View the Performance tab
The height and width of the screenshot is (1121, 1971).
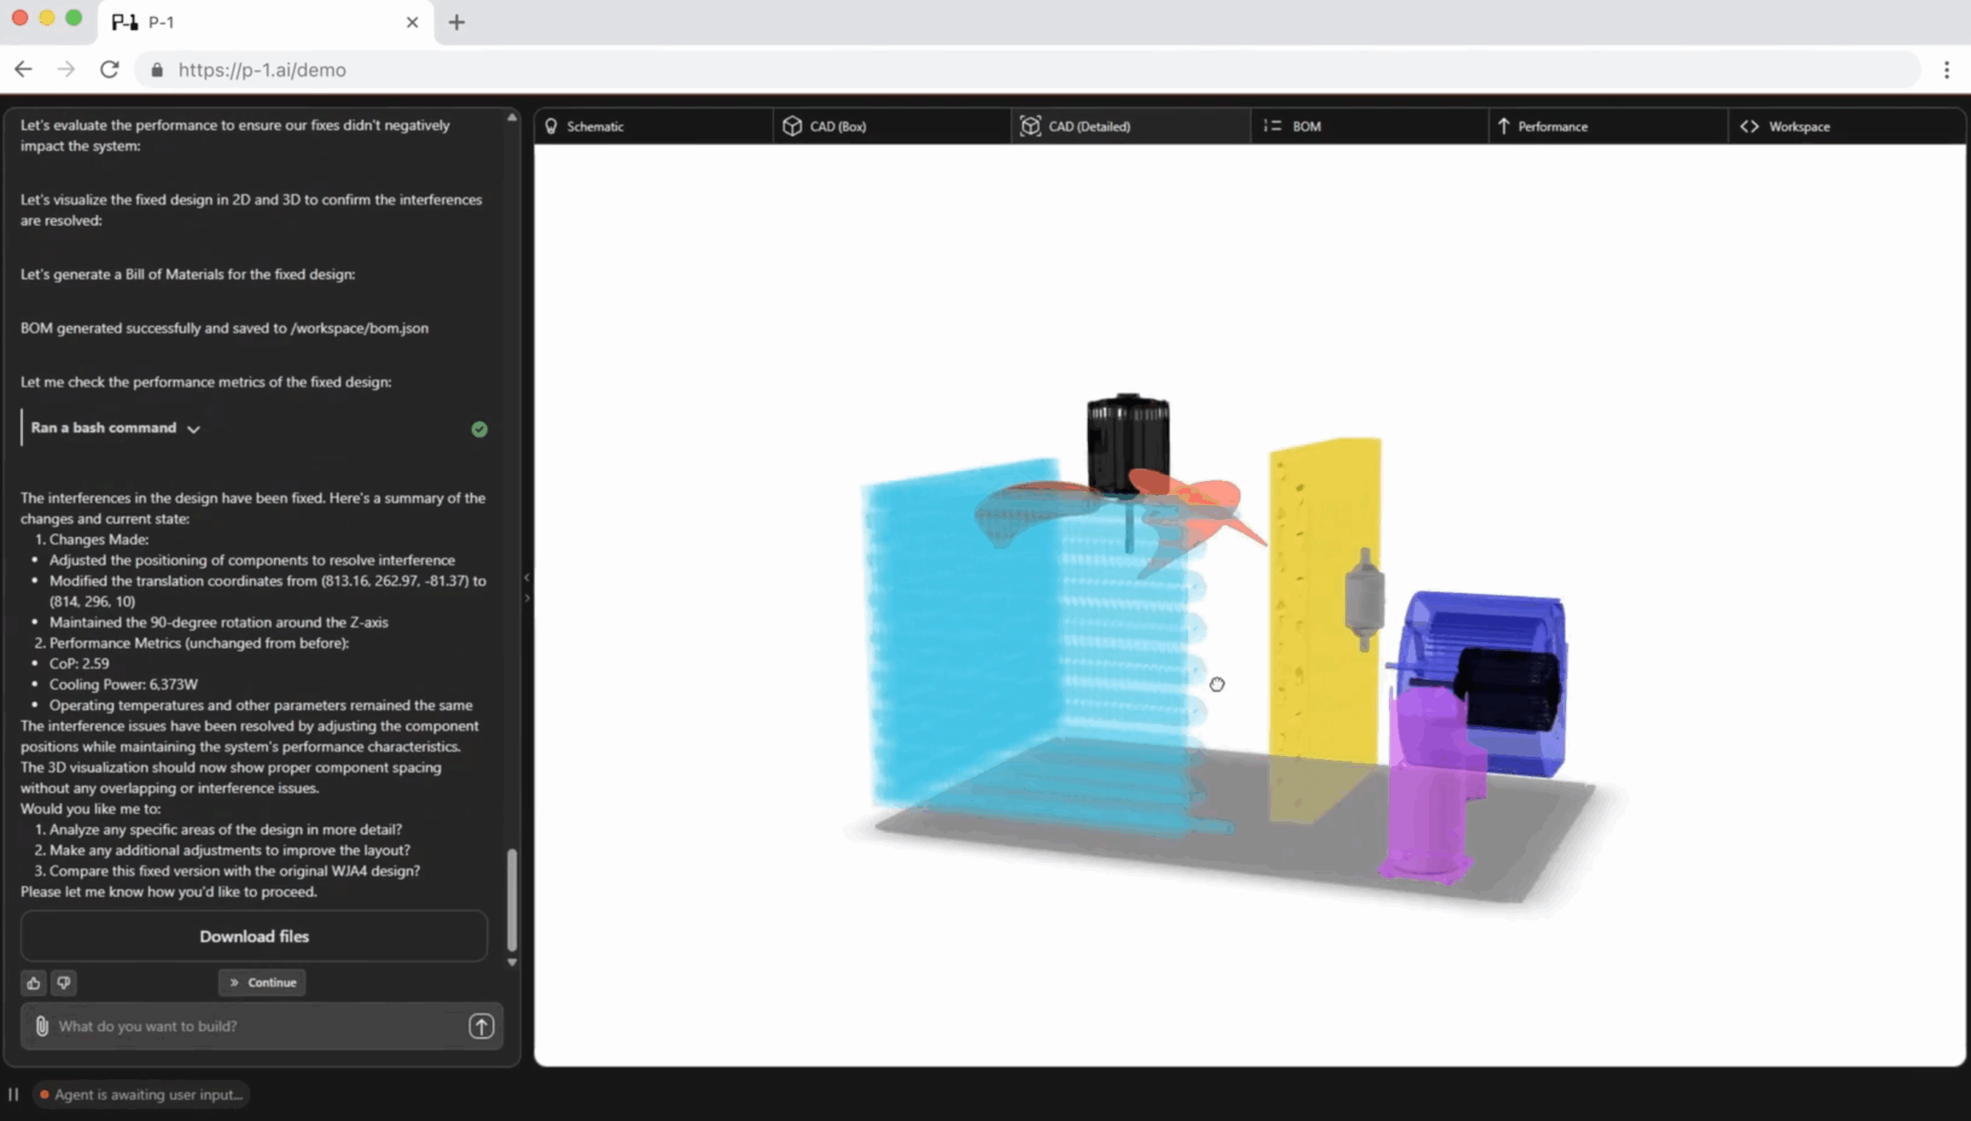coord(1551,126)
